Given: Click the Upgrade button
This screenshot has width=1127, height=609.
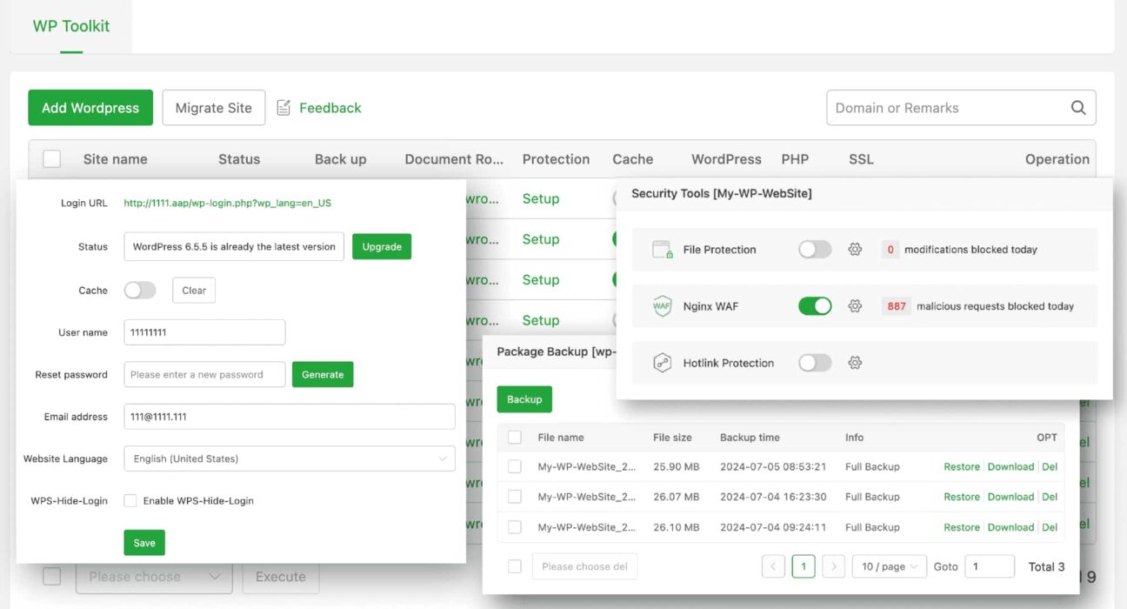Looking at the screenshot, I should tap(382, 246).
